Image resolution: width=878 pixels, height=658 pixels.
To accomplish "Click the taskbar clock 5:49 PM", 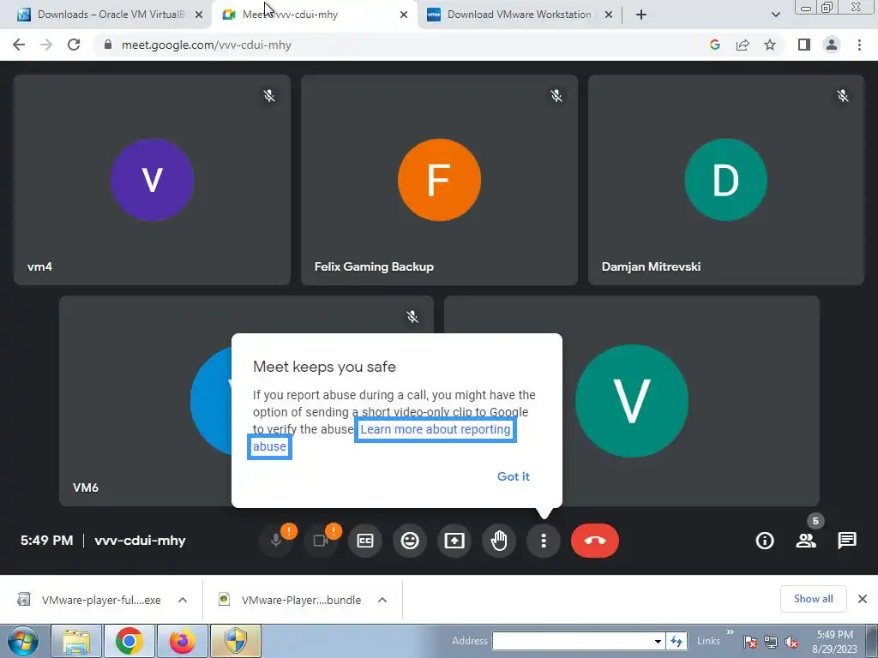I will (834, 635).
